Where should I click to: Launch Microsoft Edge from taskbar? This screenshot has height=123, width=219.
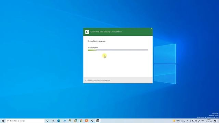click(x=59, y=121)
